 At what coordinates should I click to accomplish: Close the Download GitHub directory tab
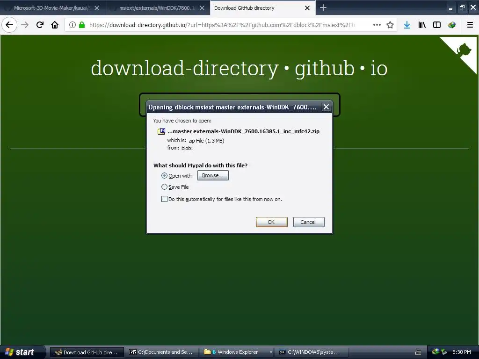[307, 8]
